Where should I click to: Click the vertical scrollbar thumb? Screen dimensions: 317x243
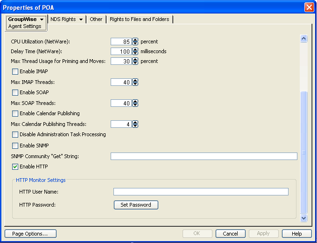[304, 153]
